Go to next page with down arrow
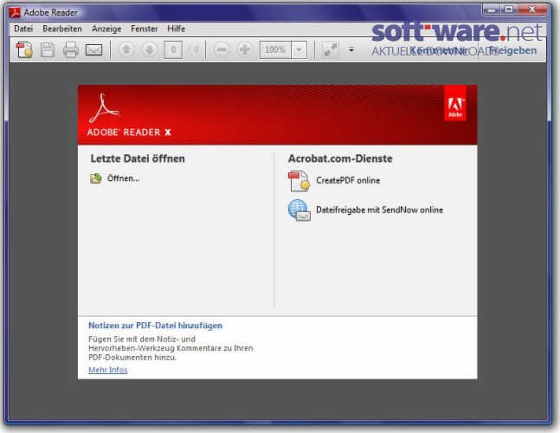The image size is (560, 433). (x=150, y=49)
